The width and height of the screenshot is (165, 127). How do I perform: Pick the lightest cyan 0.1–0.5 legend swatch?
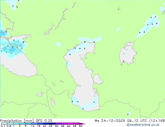tap(4, 124)
